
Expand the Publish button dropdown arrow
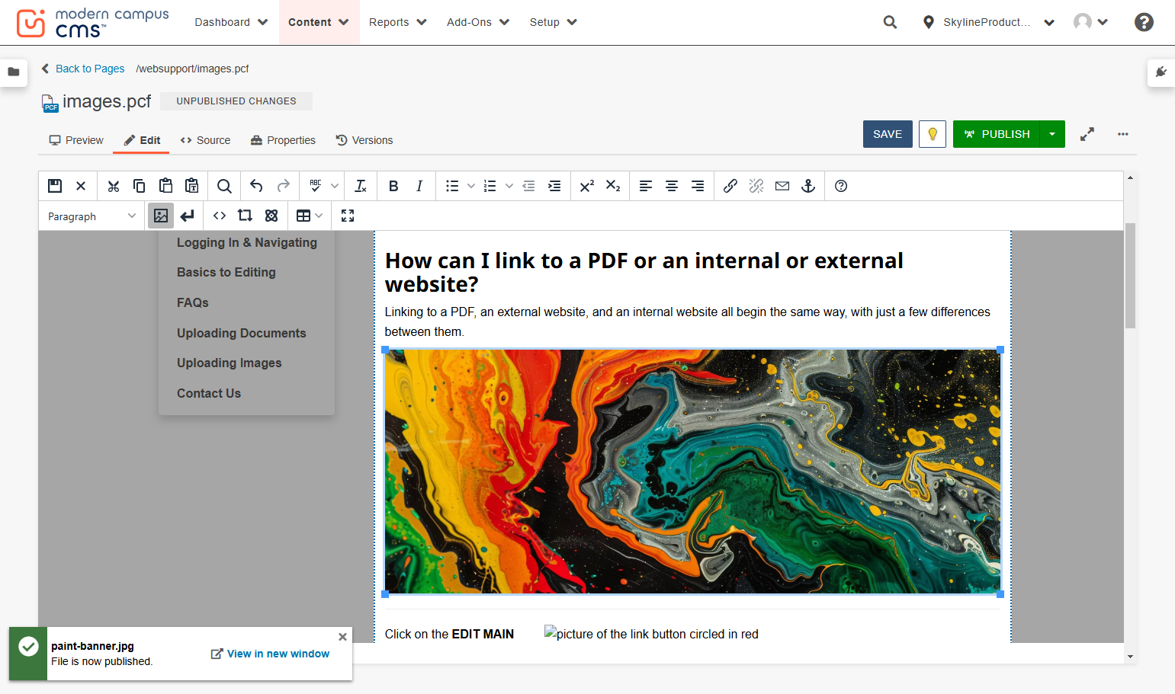1052,134
